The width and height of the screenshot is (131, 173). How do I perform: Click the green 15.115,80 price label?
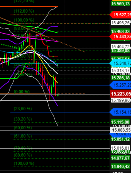(x=121, y=122)
